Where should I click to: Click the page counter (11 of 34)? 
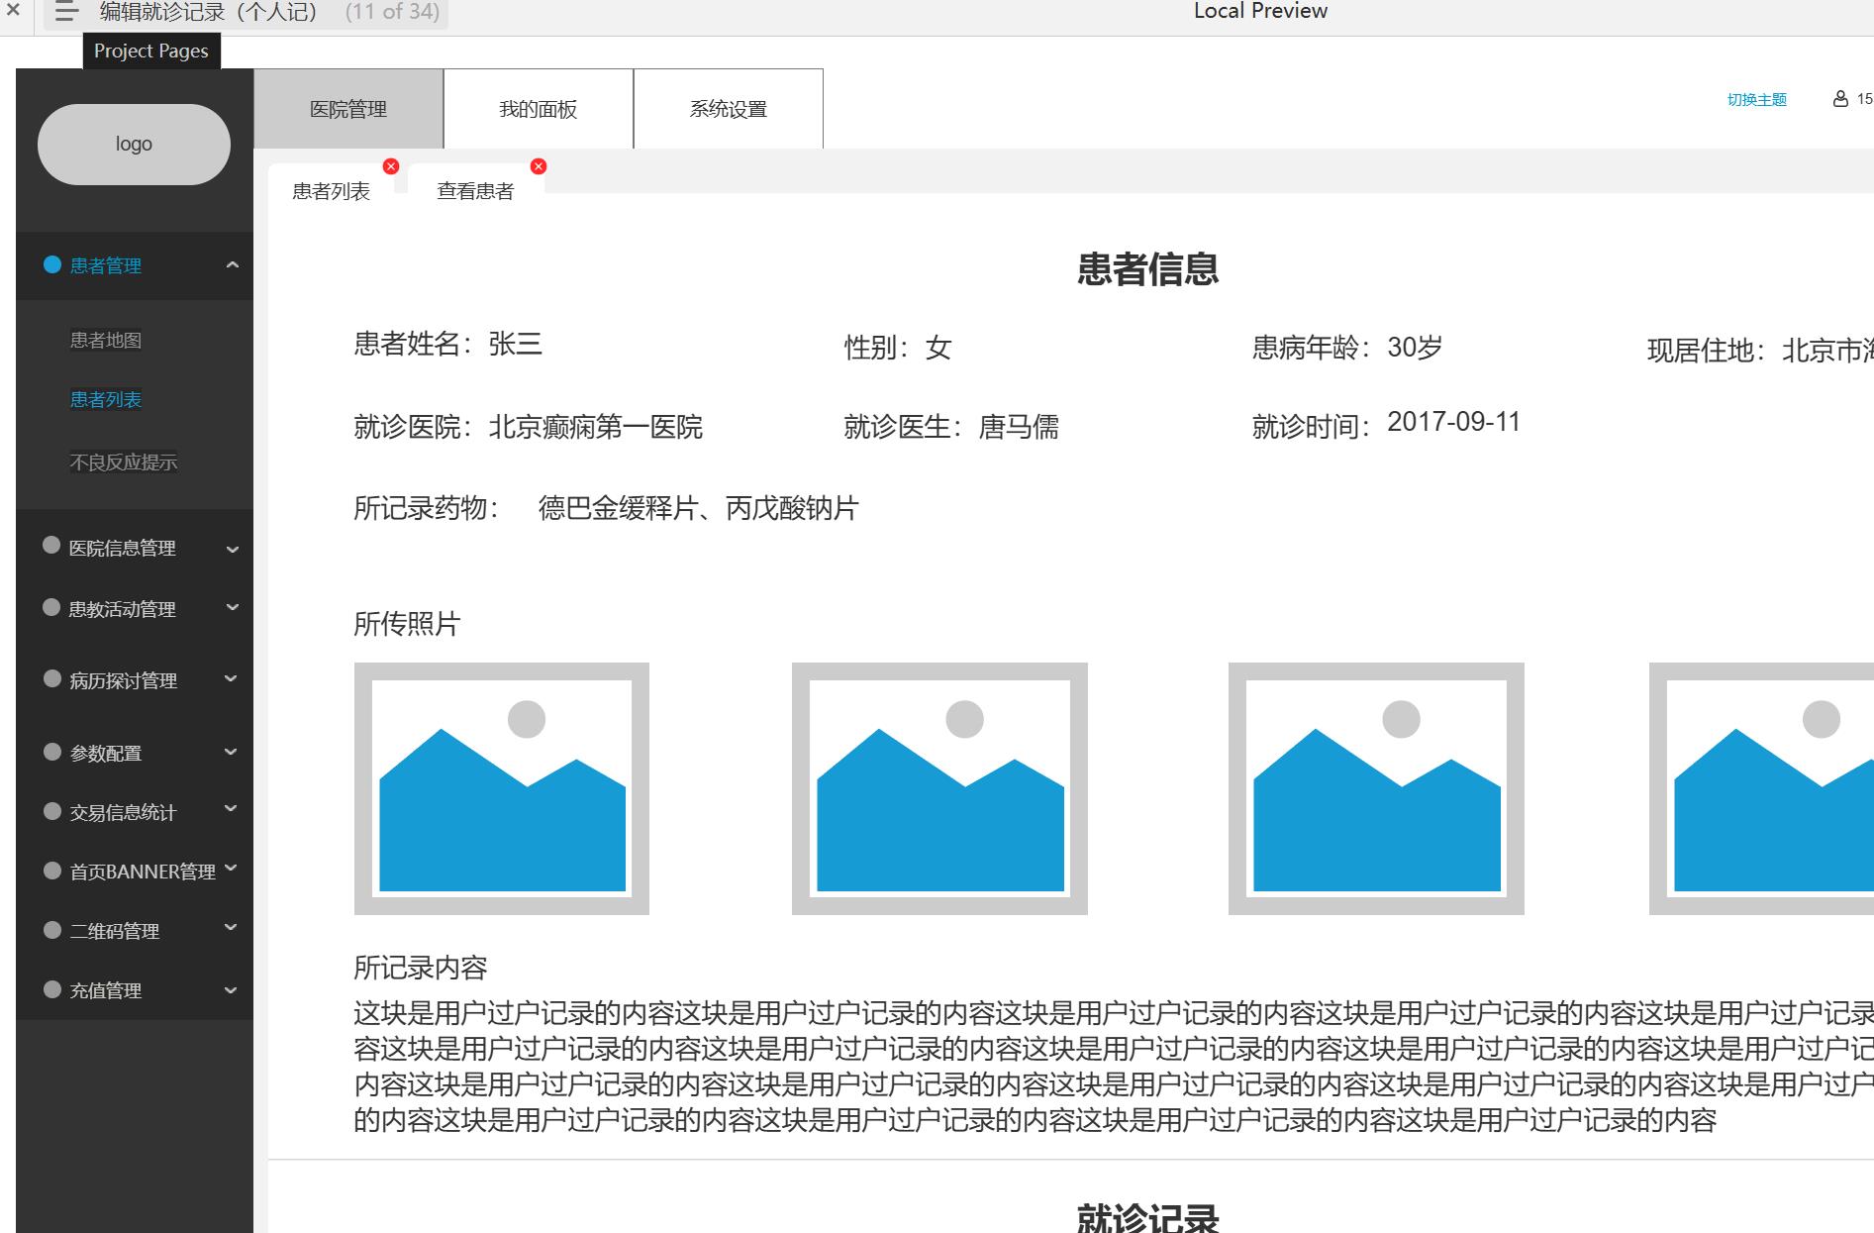click(x=392, y=12)
